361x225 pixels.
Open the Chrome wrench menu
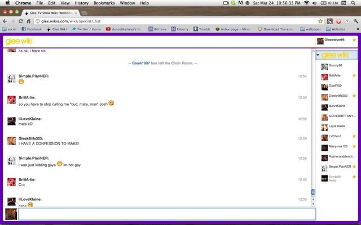coord(356,21)
